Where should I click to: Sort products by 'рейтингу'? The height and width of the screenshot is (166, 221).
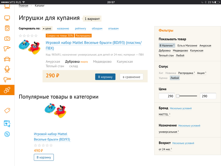pos(80,28)
